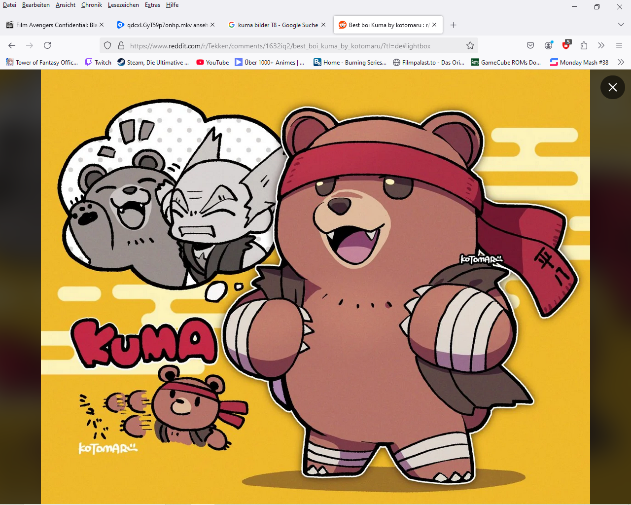The height and width of the screenshot is (505, 631).
Task: Open the Firefox account menu
Action: [x=548, y=45]
